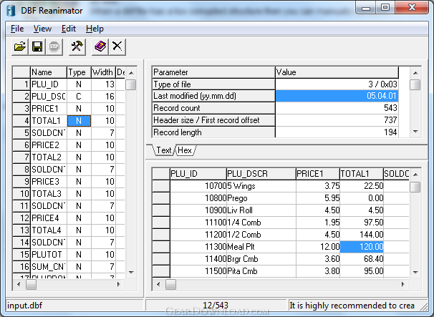
Task: Open help with the purple book icon
Action: tap(100, 47)
